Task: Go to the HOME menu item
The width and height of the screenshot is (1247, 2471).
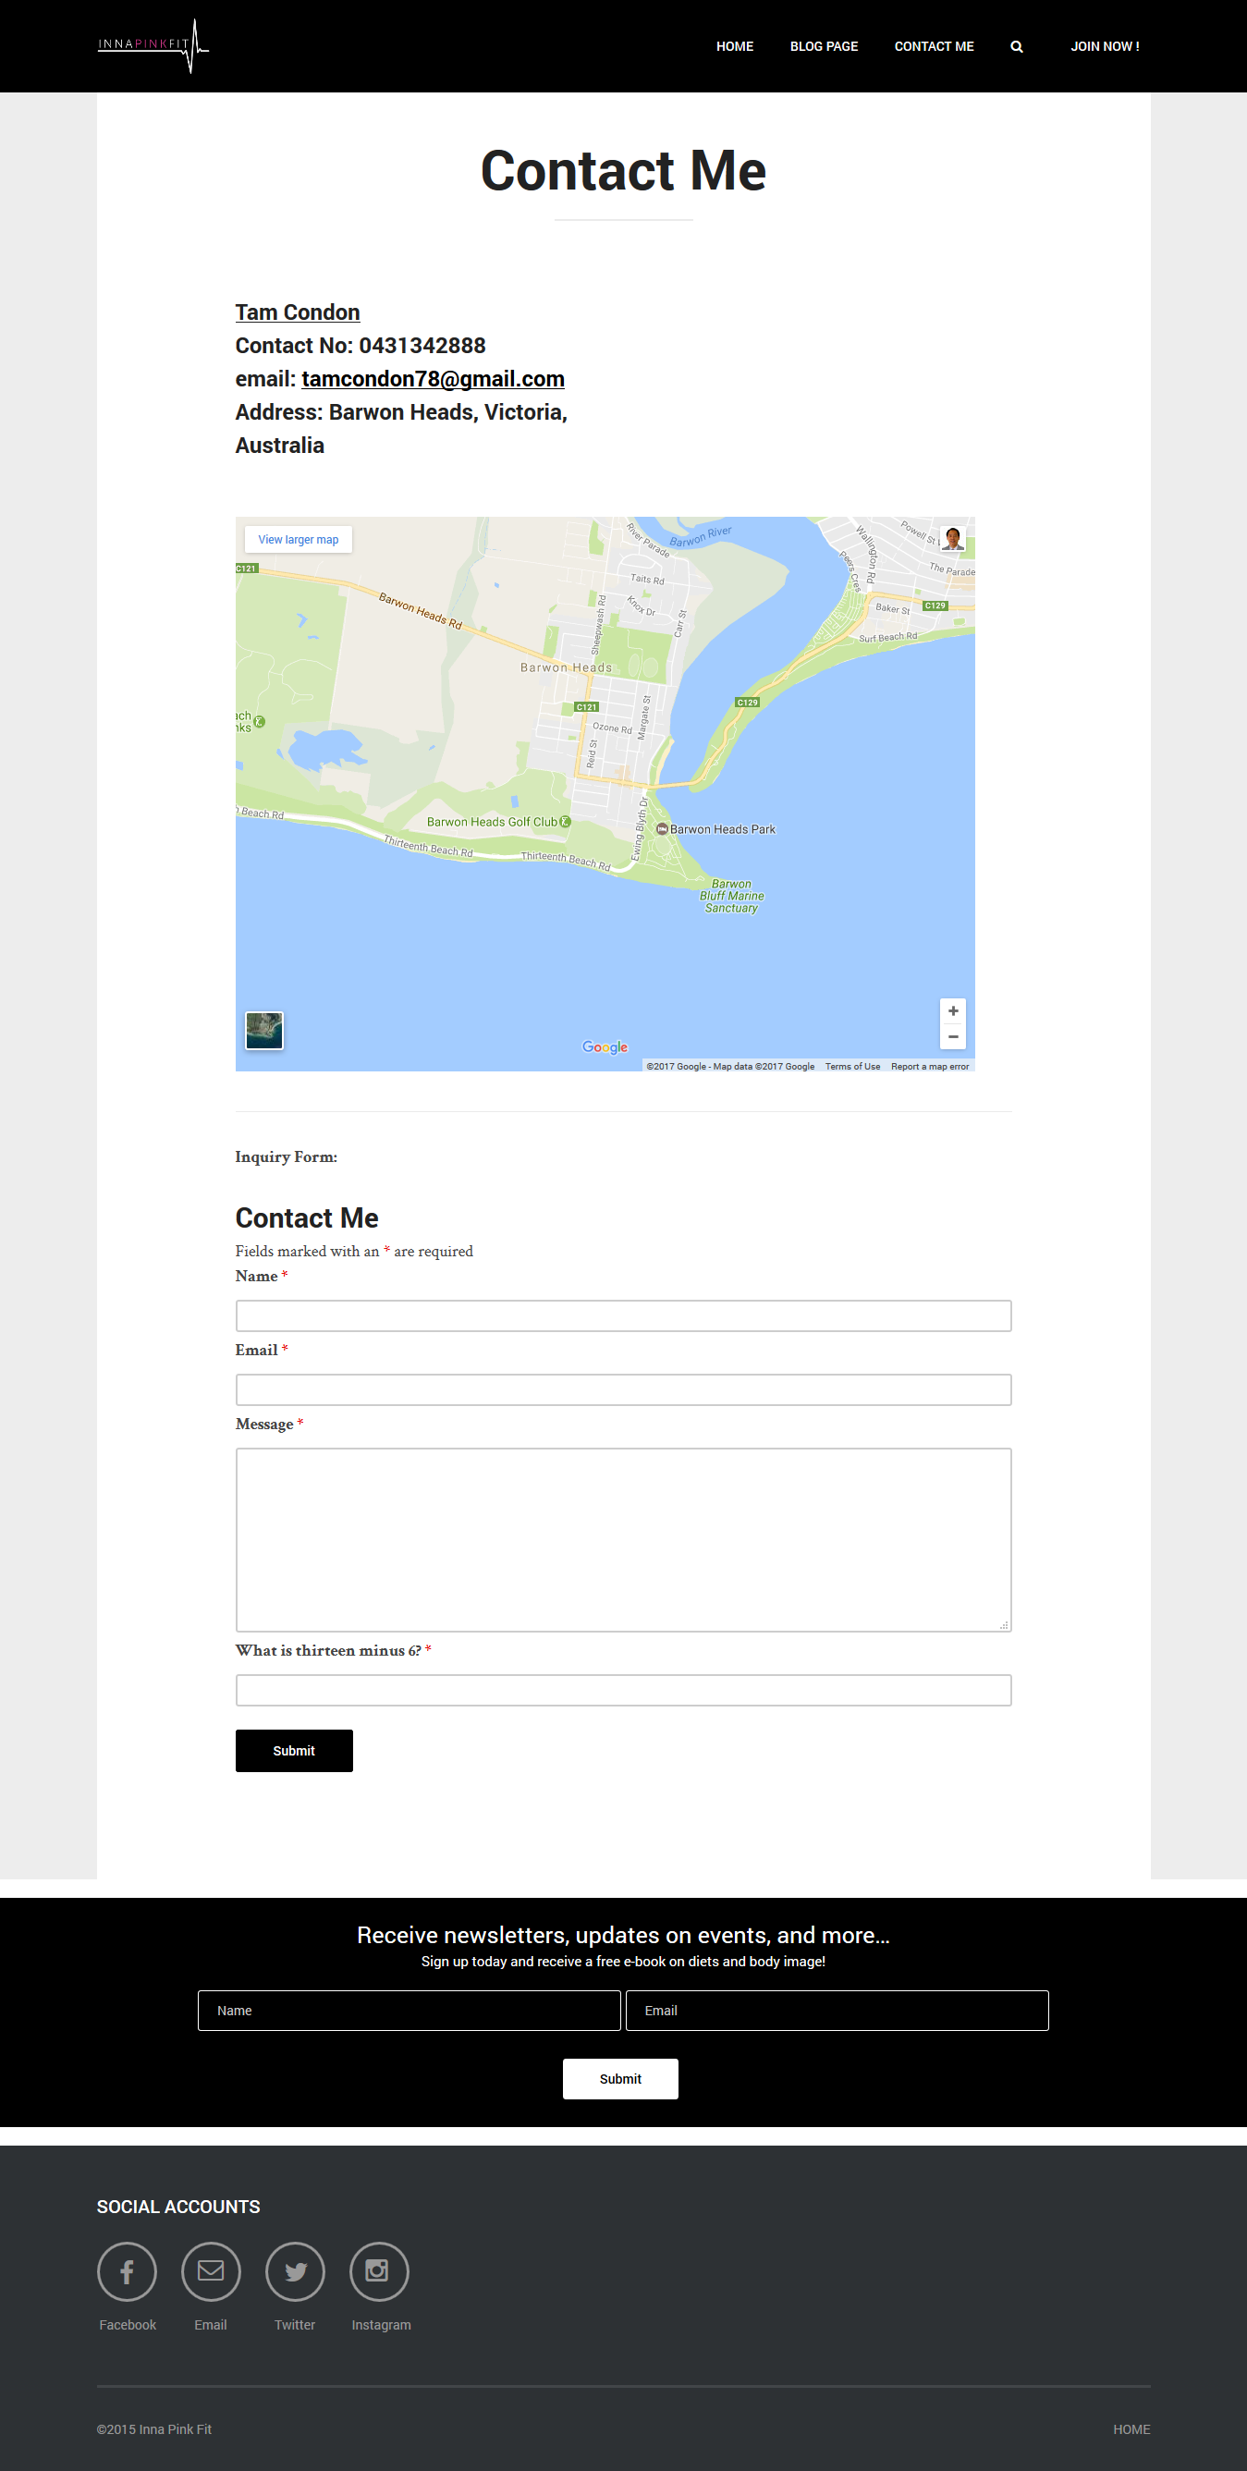Action: [734, 47]
